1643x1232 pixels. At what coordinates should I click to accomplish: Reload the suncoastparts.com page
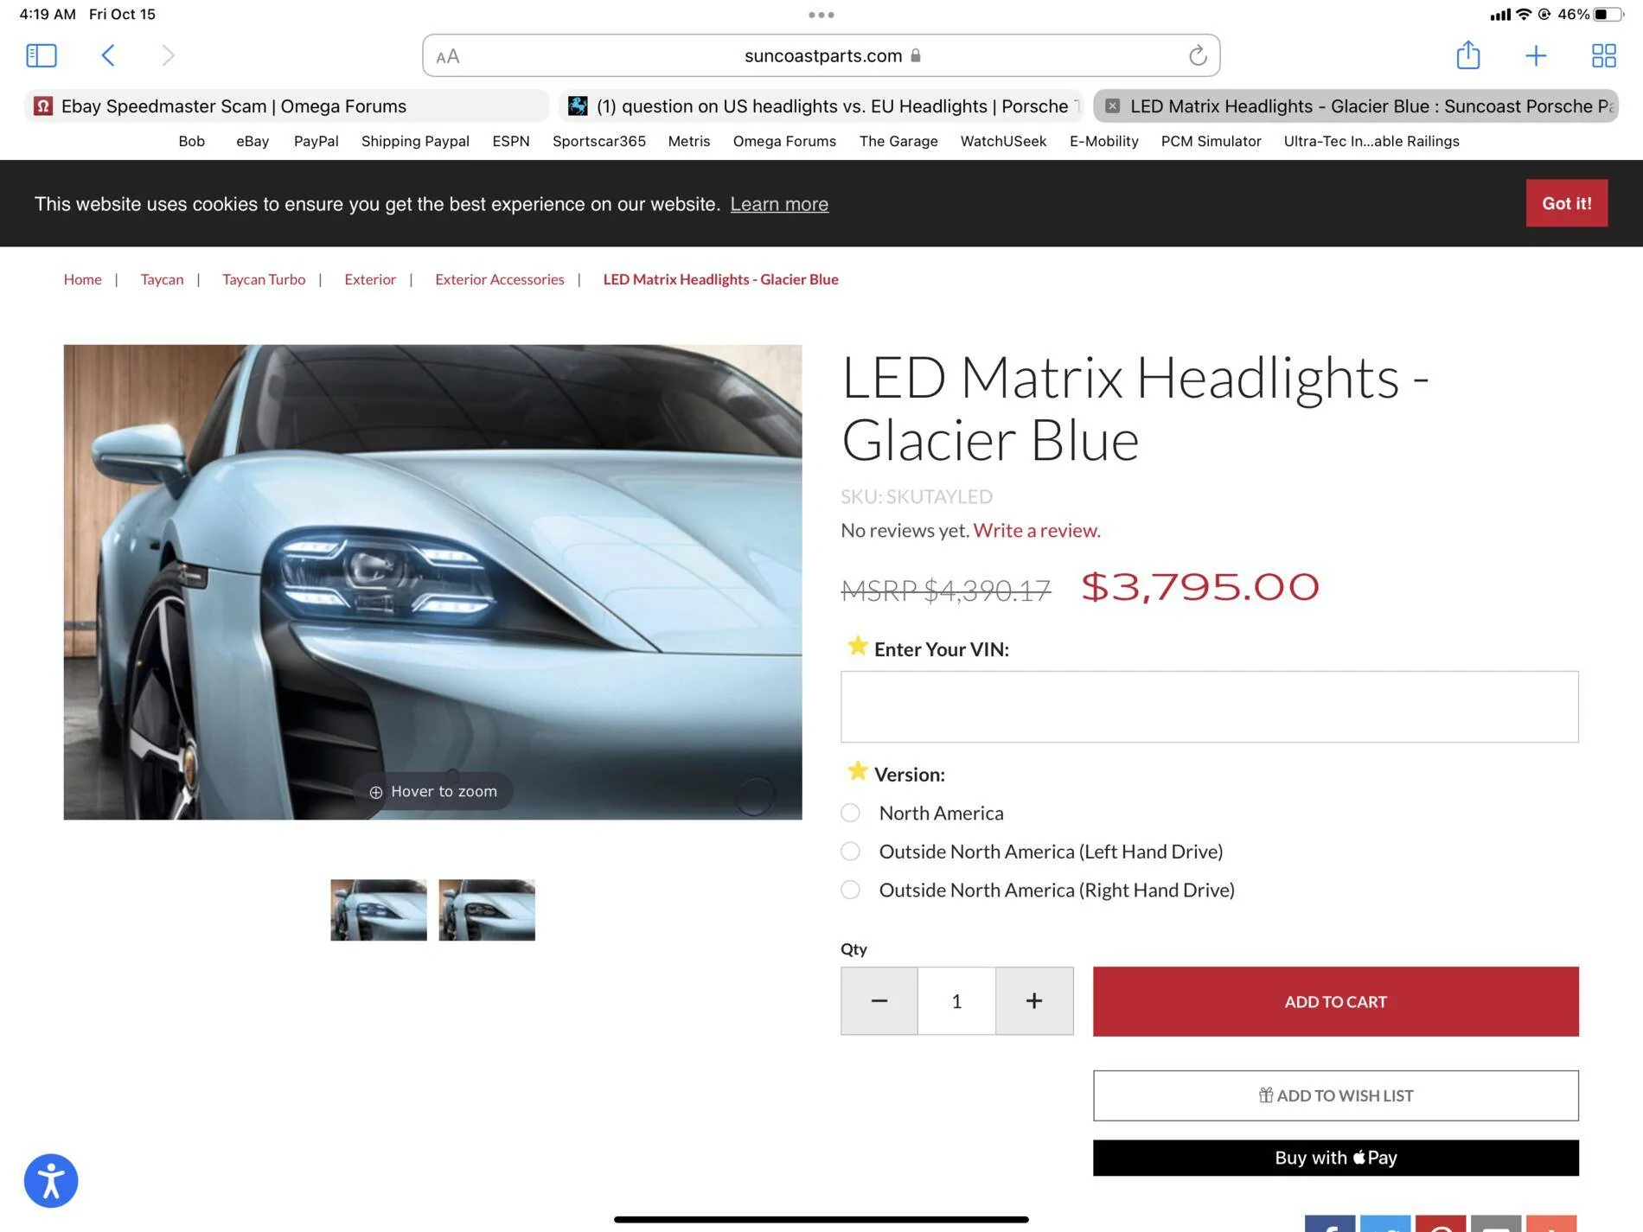click(1197, 56)
